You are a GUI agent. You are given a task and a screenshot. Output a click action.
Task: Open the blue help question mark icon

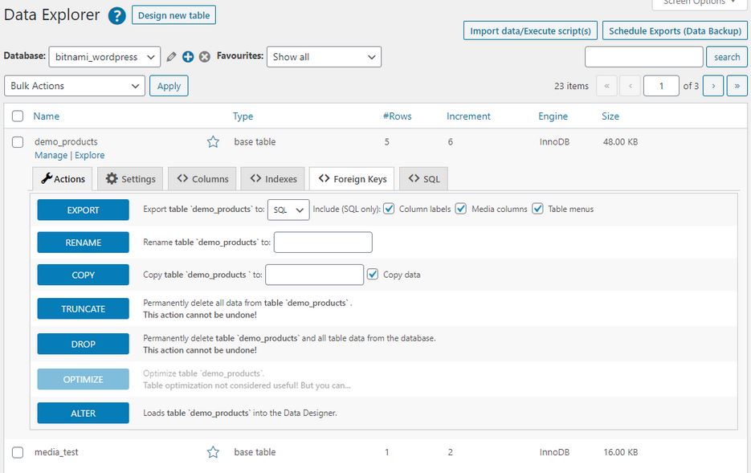[x=116, y=16]
